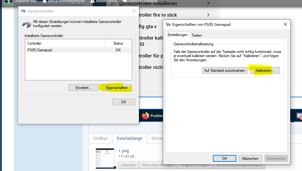Open the 1.png file link

[x=124, y=151]
